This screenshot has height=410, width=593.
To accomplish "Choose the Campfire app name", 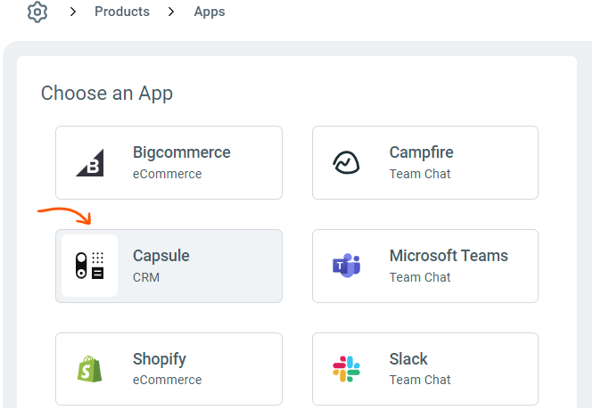I will pyautogui.click(x=422, y=152).
